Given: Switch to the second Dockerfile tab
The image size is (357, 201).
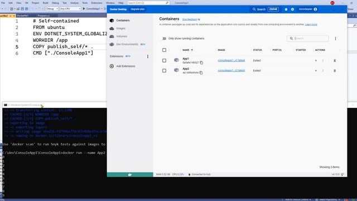Looking at the screenshot, I should click(x=22, y=16).
